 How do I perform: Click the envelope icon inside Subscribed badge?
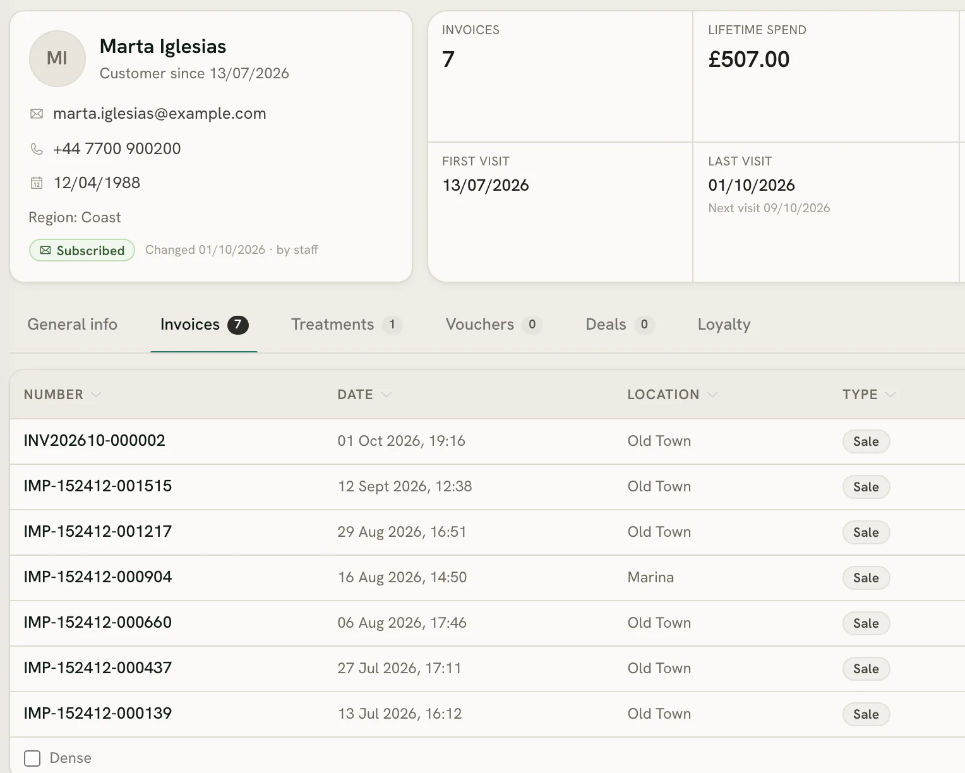tap(45, 251)
